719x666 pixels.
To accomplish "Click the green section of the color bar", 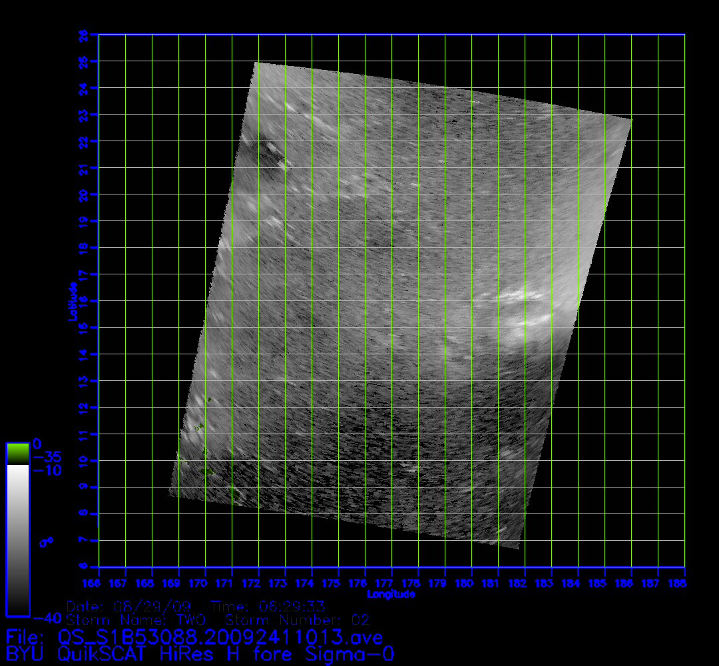I will (x=17, y=454).
